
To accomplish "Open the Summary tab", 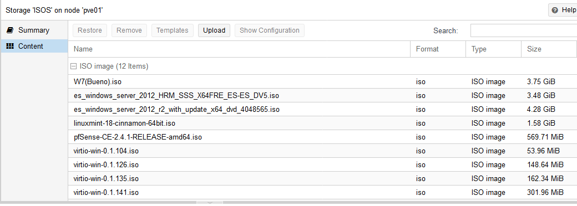I will point(34,30).
